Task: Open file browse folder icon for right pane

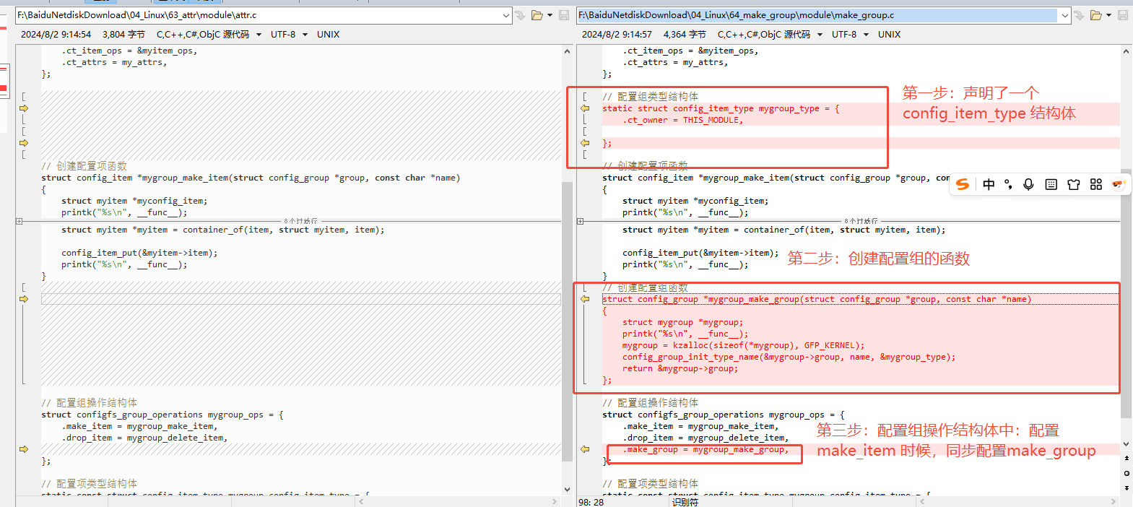Action: coord(1096,15)
